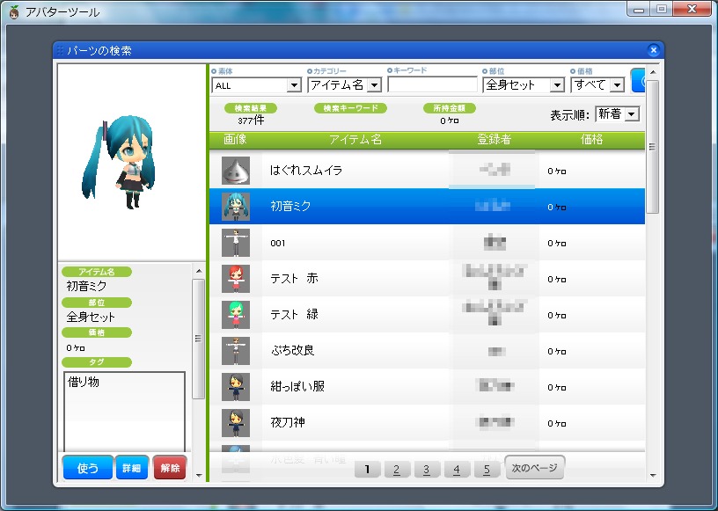Minimize the アバターツール window

[640, 9]
